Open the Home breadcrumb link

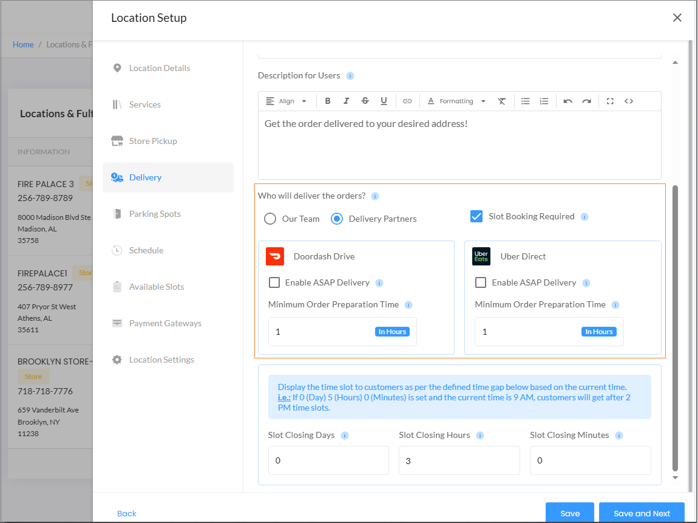click(x=23, y=44)
